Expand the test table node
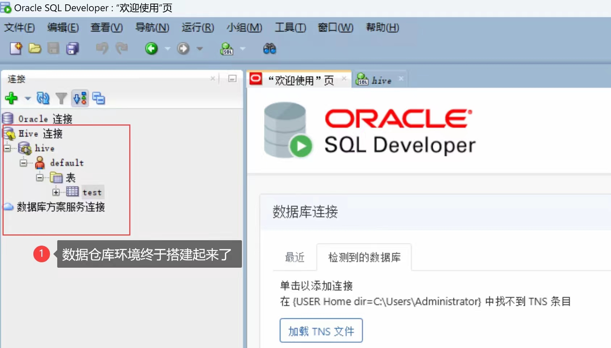611x348 pixels. coord(56,192)
